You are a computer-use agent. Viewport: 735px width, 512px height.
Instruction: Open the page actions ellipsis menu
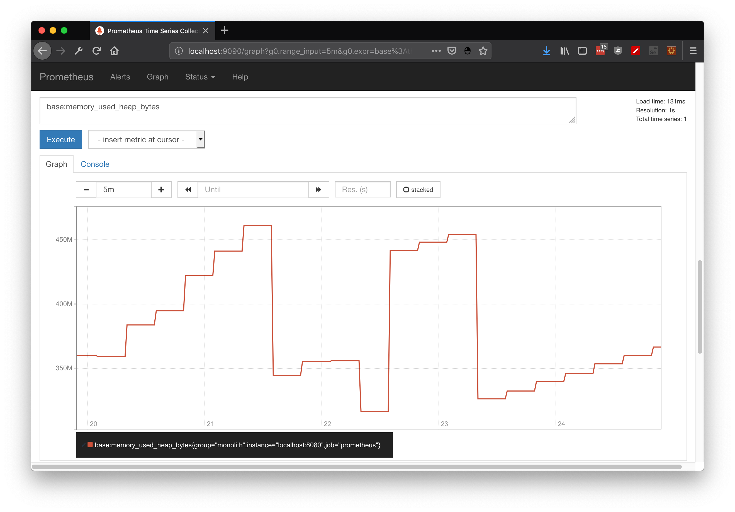click(436, 51)
